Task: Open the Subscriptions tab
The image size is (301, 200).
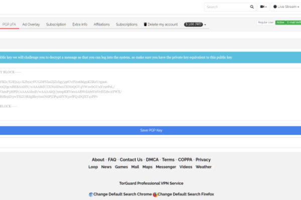Action: click(x=126, y=24)
